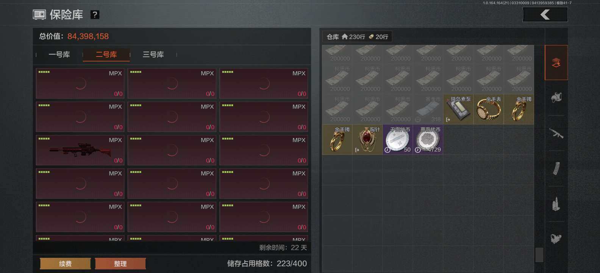Select the 胸针 brooch item

(x=367, y=140)
